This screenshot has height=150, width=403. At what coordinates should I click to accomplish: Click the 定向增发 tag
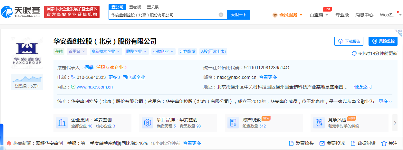click(187, 51)
